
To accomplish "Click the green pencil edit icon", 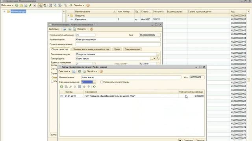I will (30, 5).
